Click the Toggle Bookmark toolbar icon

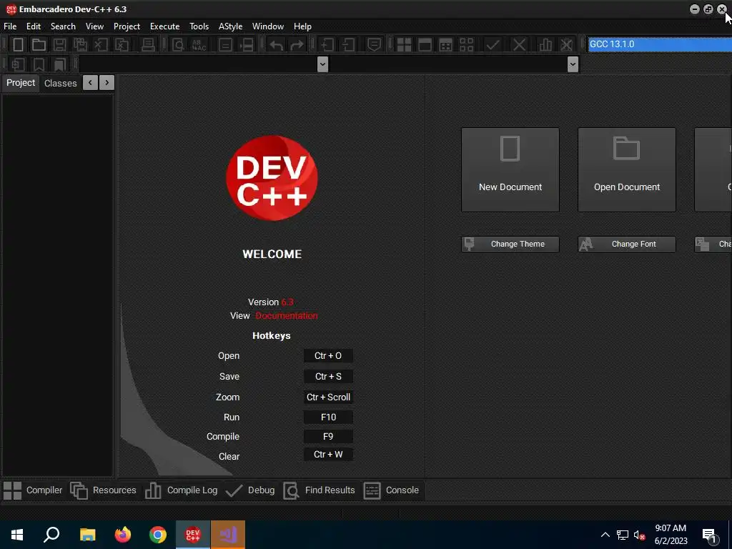(x=39, y=64)
